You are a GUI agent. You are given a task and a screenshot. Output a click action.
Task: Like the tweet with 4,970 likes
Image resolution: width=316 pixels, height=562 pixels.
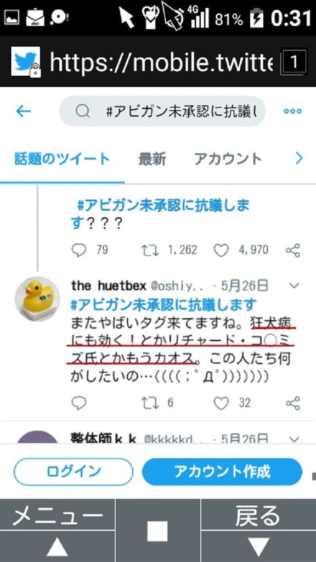221,250
